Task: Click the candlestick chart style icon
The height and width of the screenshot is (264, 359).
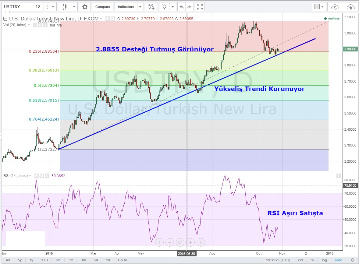Action: [x=64, y=7]
